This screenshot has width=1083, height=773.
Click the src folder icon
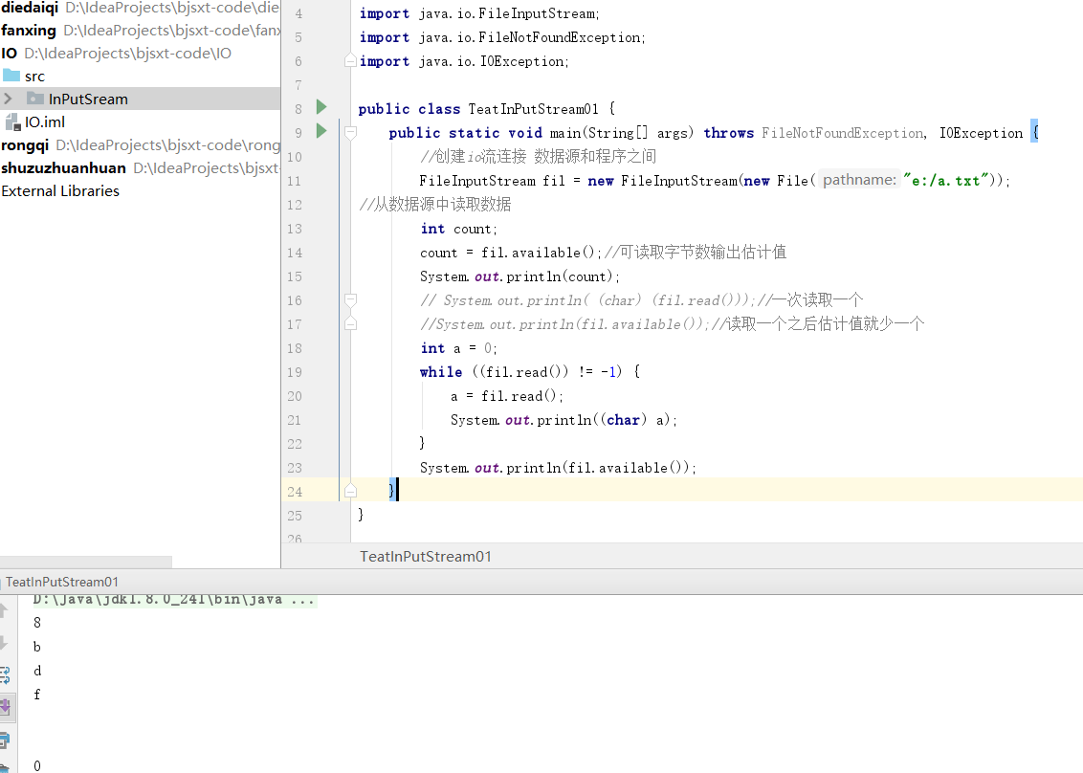(x=11, y=76)
